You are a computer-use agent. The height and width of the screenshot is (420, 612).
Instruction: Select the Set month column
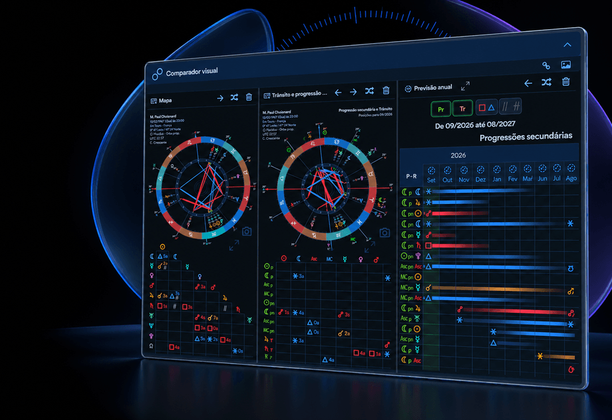(431, 175)
